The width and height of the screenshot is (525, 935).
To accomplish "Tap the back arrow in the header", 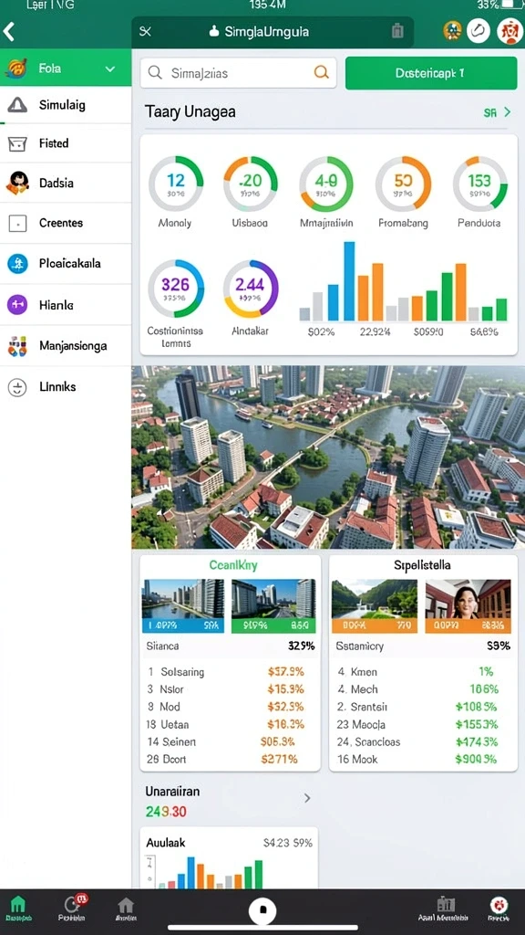I will pos(8,31).
